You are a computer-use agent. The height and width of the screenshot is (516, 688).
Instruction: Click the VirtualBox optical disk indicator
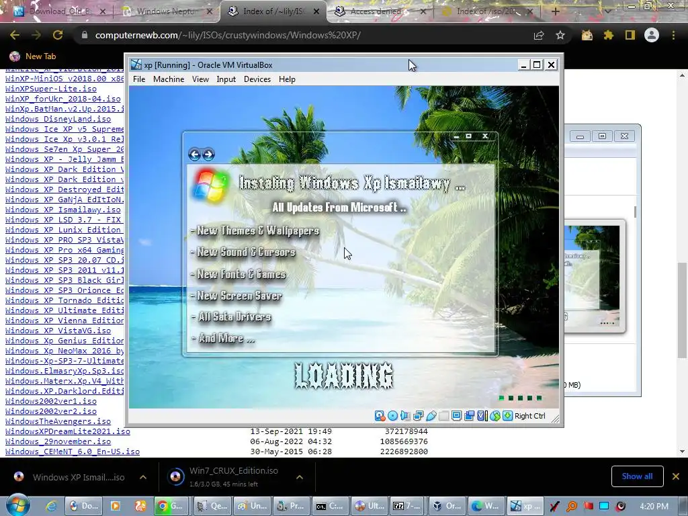[392, 415]
